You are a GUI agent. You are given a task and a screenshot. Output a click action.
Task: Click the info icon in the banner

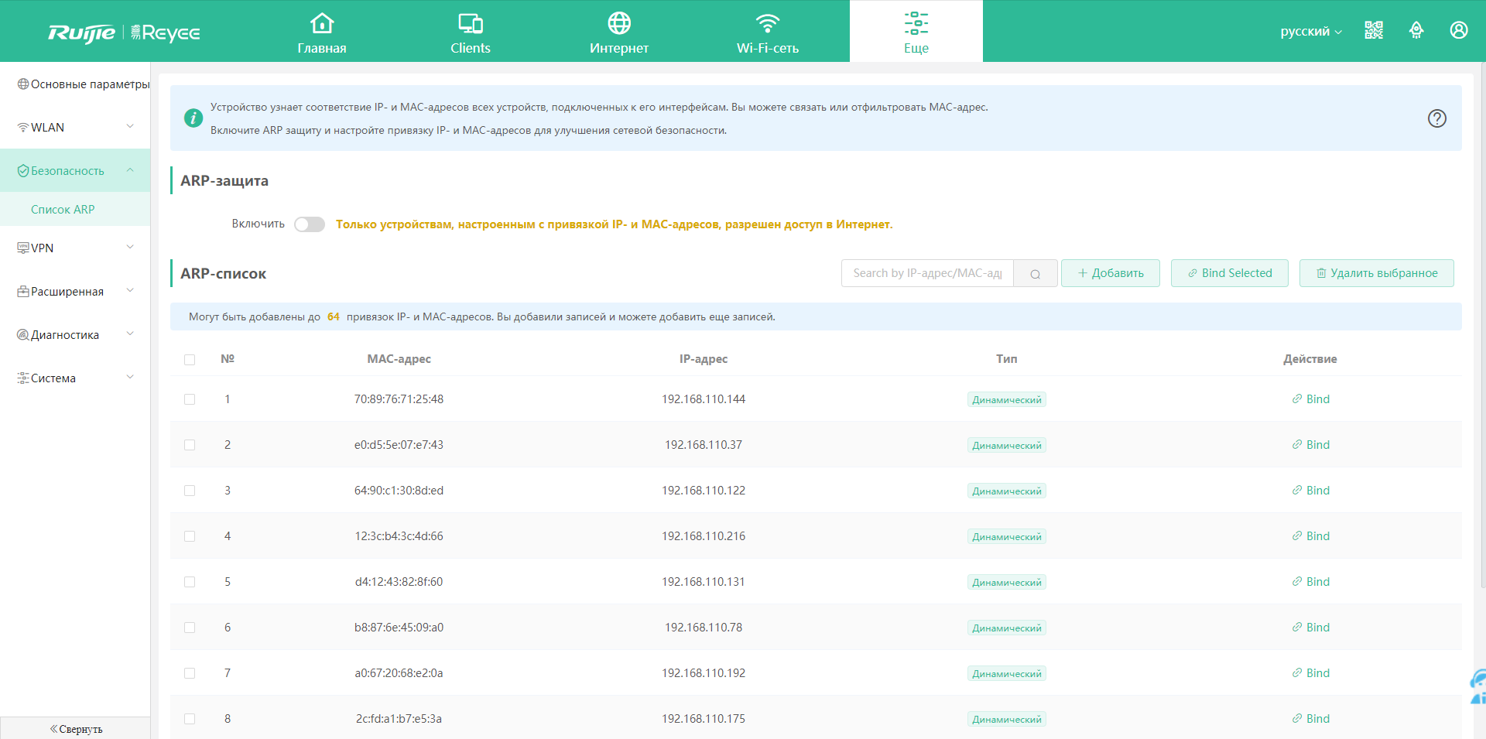coord(193,118)
